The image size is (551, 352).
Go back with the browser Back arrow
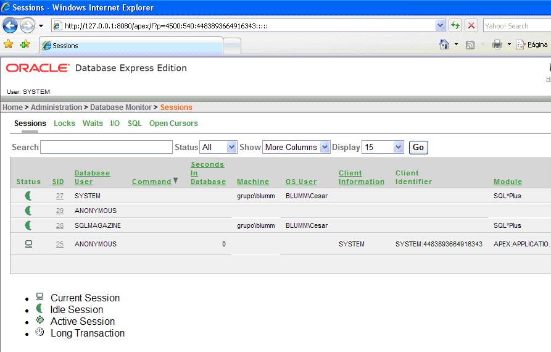(x=10, y=26)
